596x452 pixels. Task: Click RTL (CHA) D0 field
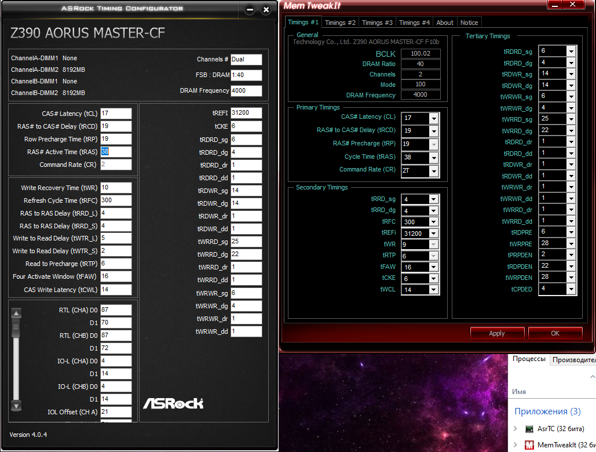116,310
